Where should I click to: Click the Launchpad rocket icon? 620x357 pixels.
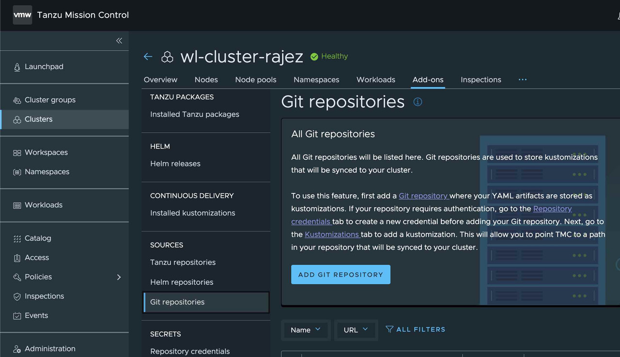17,67
